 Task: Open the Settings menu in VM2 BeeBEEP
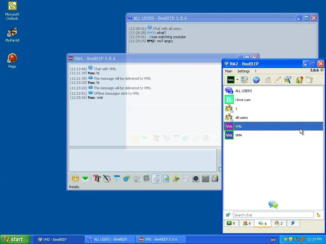click(x=244, y=71)
